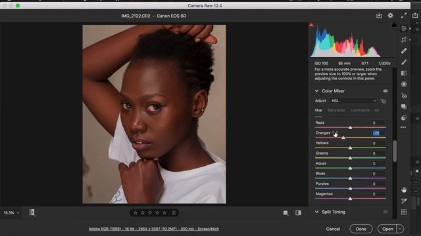Image resolution: width=421 pixels, height=236 pixels.
Task: Switch to the Luminance tab
Action: point(360,110)
